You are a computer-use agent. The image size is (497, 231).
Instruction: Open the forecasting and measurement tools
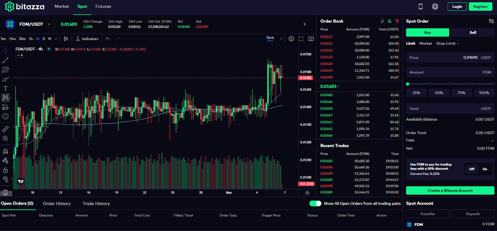6,107
